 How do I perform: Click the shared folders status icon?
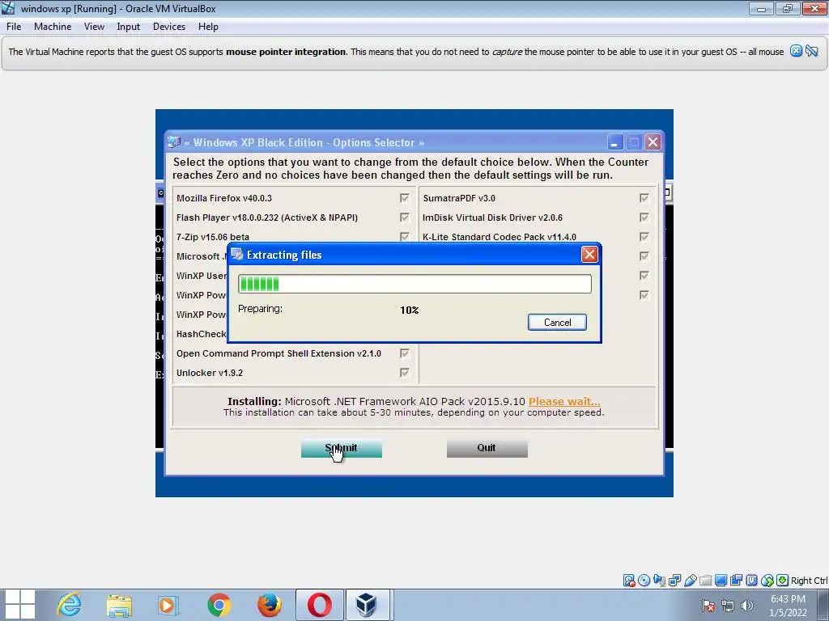pyautogui.click(x=705, y=581)
